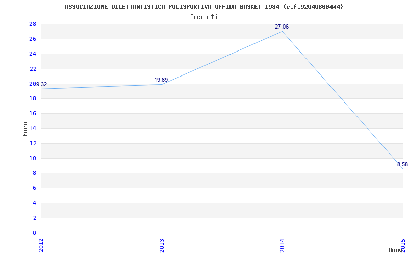
Task: Click the y-axis tick label 2
Action: pyautogui.click(x=35, y=218)
